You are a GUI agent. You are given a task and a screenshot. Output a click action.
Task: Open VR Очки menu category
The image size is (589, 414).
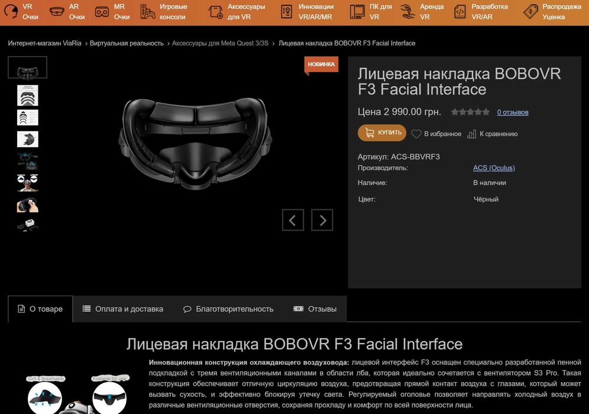pos(21,12)
